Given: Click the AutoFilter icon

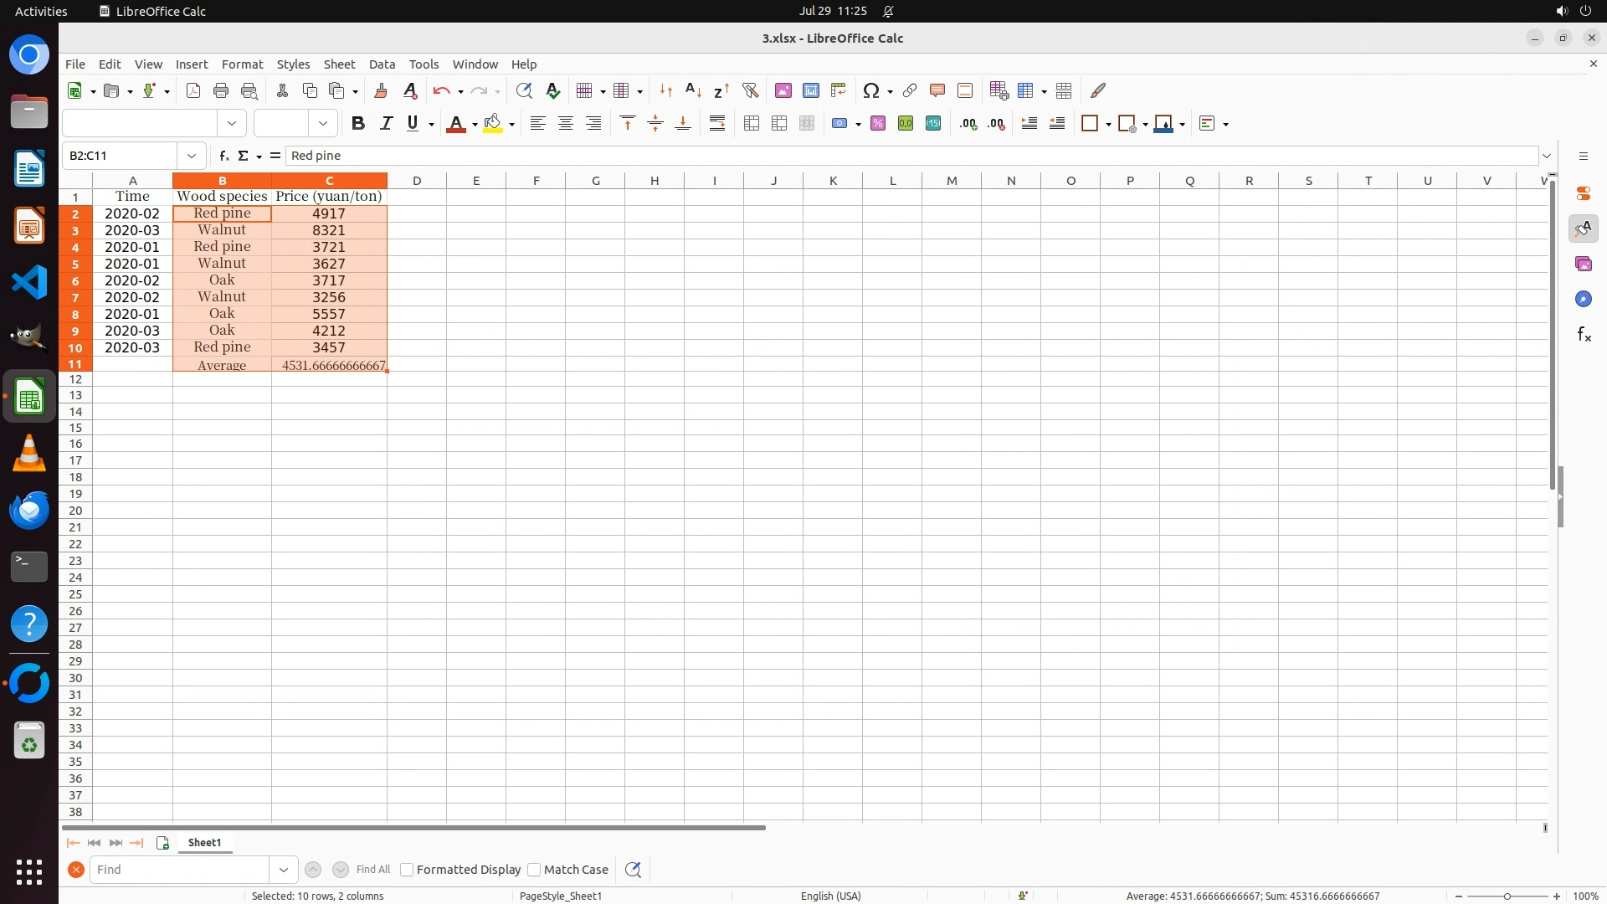Looking at the screenshot, I should click(x=750, y=90).
